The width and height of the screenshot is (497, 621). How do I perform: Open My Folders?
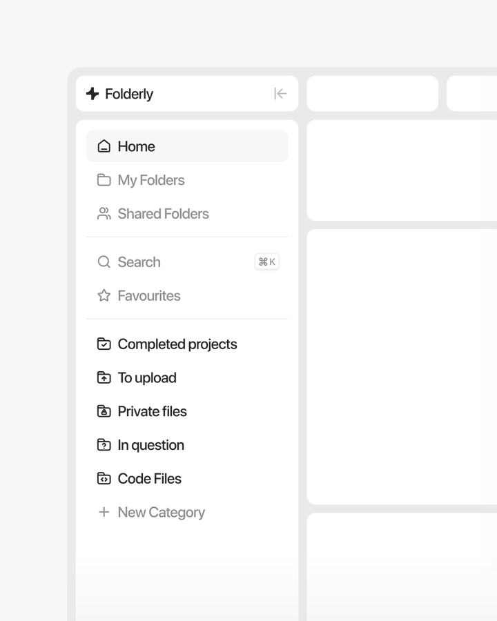pos(151,180)
